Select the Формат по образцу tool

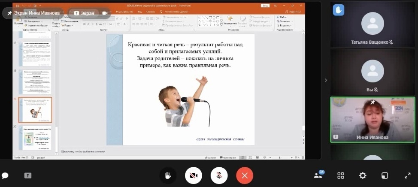pos(36,25)
